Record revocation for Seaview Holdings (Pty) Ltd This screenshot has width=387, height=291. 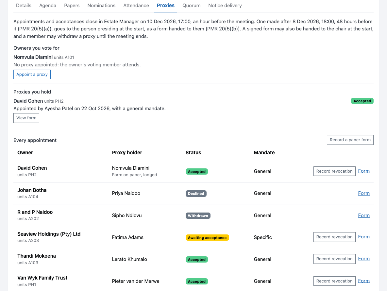(334, 237)
